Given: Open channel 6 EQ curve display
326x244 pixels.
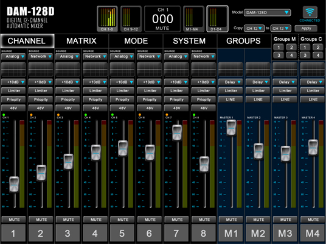Looking at the screenshot, I should (149, 70).
